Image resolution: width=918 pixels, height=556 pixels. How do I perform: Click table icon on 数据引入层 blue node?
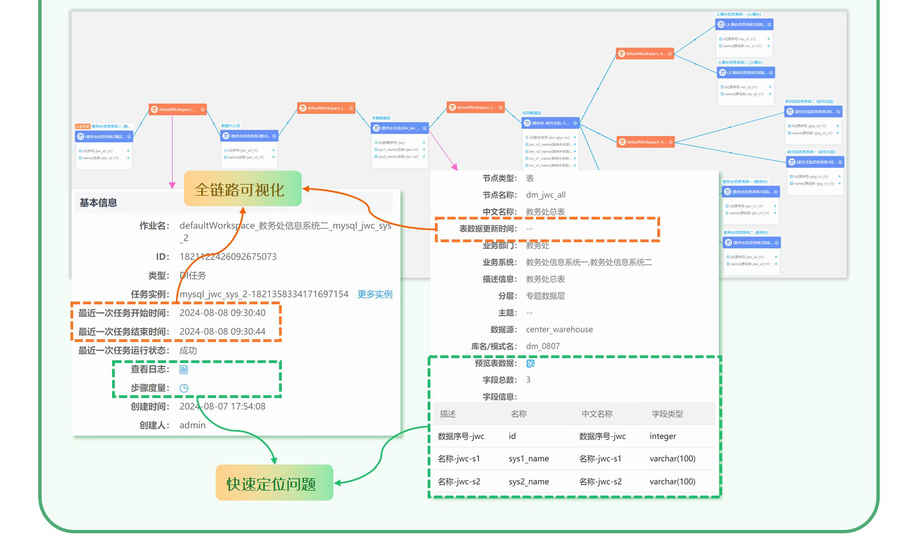[226, 136]
